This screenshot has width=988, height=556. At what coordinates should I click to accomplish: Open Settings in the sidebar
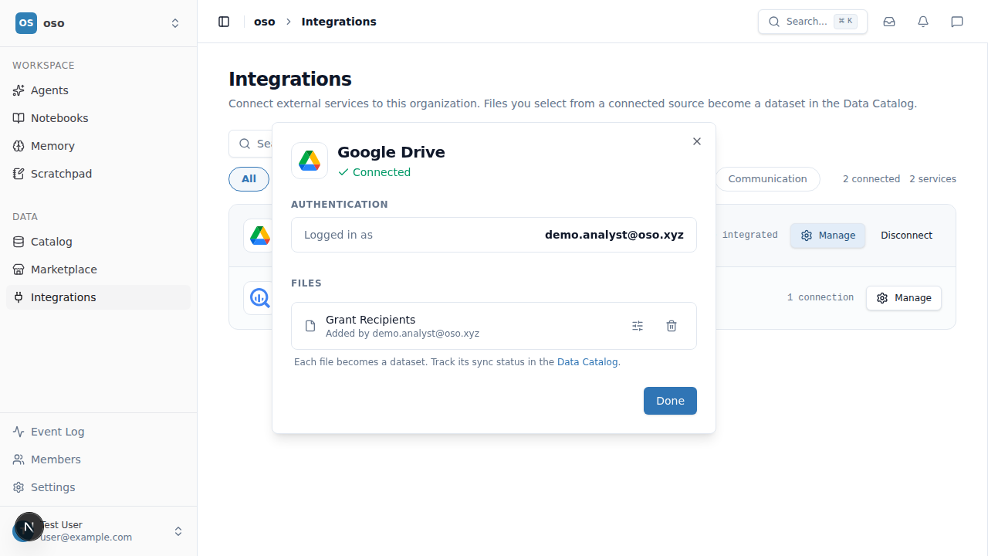[98, 487]
